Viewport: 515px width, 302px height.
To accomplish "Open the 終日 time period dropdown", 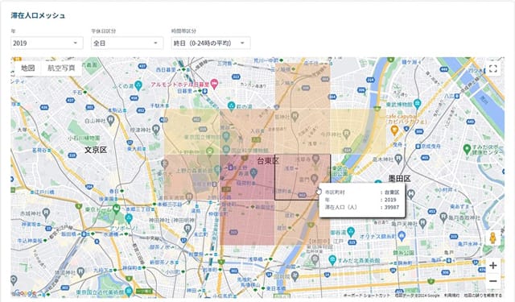I will (x=211, y=43).
